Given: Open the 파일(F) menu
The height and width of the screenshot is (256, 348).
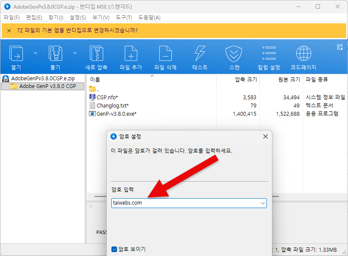Looking at the screenshot, I should tap(12, 18).
